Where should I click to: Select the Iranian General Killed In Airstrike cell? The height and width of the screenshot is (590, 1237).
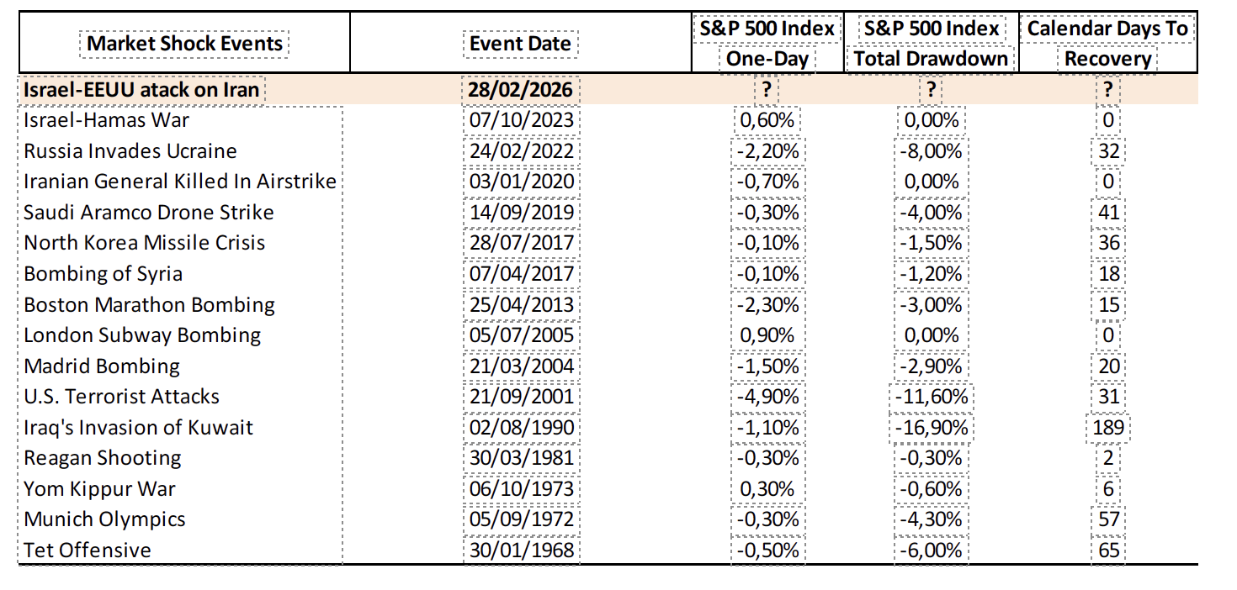(180, 182)
